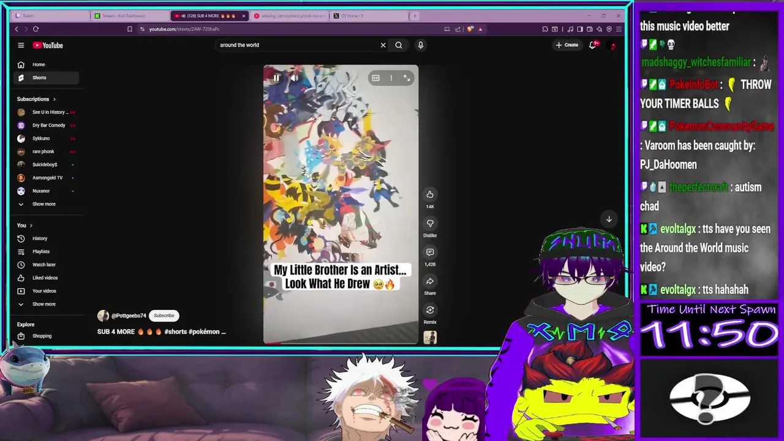Viewport: 784px width, 441px height.
Task: Click the address bar URL
Action: point(184,29)
